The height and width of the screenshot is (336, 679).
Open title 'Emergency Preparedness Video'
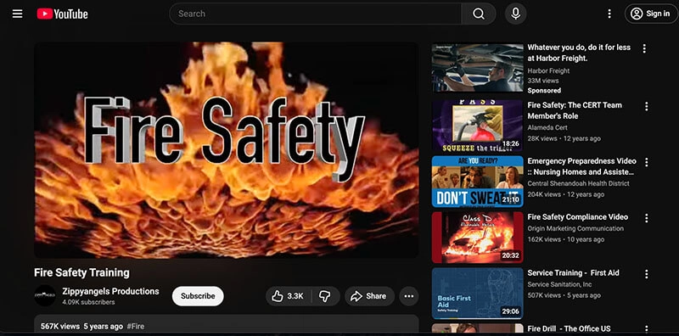[x=582, y=166]
